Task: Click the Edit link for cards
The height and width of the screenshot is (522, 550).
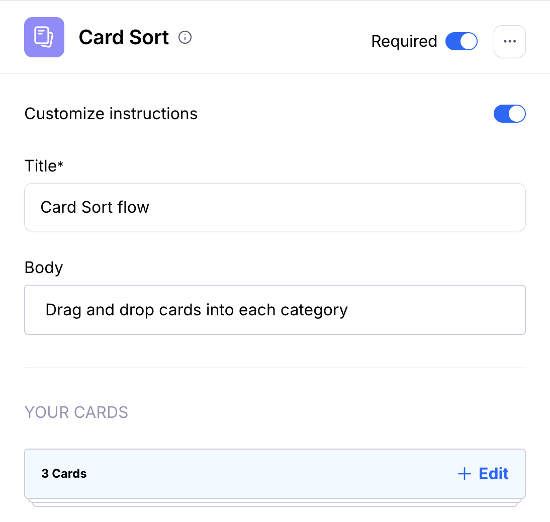Action: click(493, 474)
